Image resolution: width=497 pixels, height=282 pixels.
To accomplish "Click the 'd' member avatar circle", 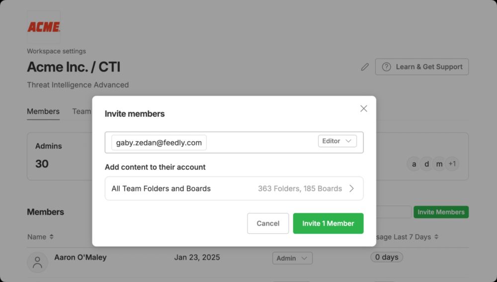I will [x=426, y=164].
